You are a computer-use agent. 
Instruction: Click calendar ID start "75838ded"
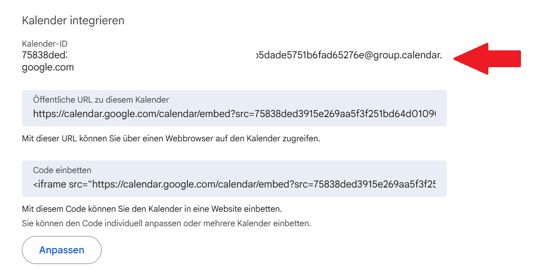point(44,56)
